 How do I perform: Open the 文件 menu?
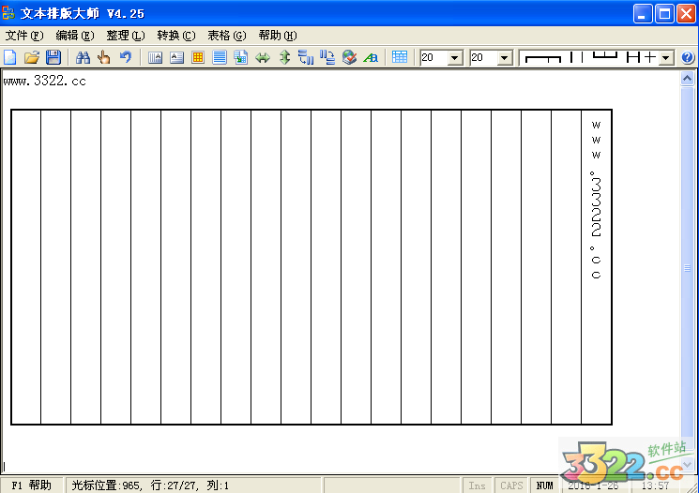[23, 36]
